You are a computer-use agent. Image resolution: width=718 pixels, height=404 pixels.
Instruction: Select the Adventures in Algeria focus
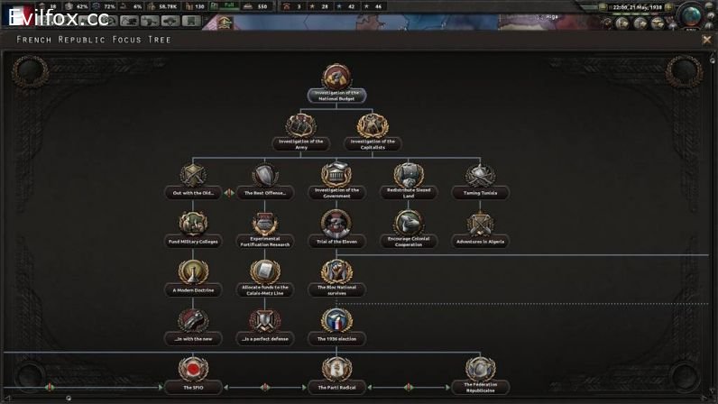[x=480, y=225]
